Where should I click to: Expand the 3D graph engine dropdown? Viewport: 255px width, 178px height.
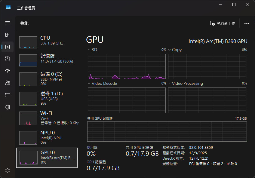point(89,50)
